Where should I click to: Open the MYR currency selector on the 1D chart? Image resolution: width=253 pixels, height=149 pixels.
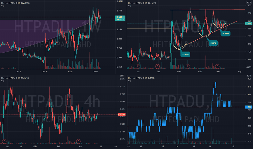point(249,3)
